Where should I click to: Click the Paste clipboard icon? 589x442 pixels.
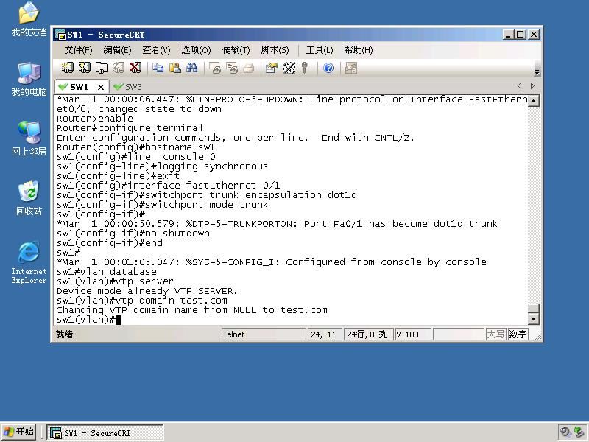[x=175, y=68]
